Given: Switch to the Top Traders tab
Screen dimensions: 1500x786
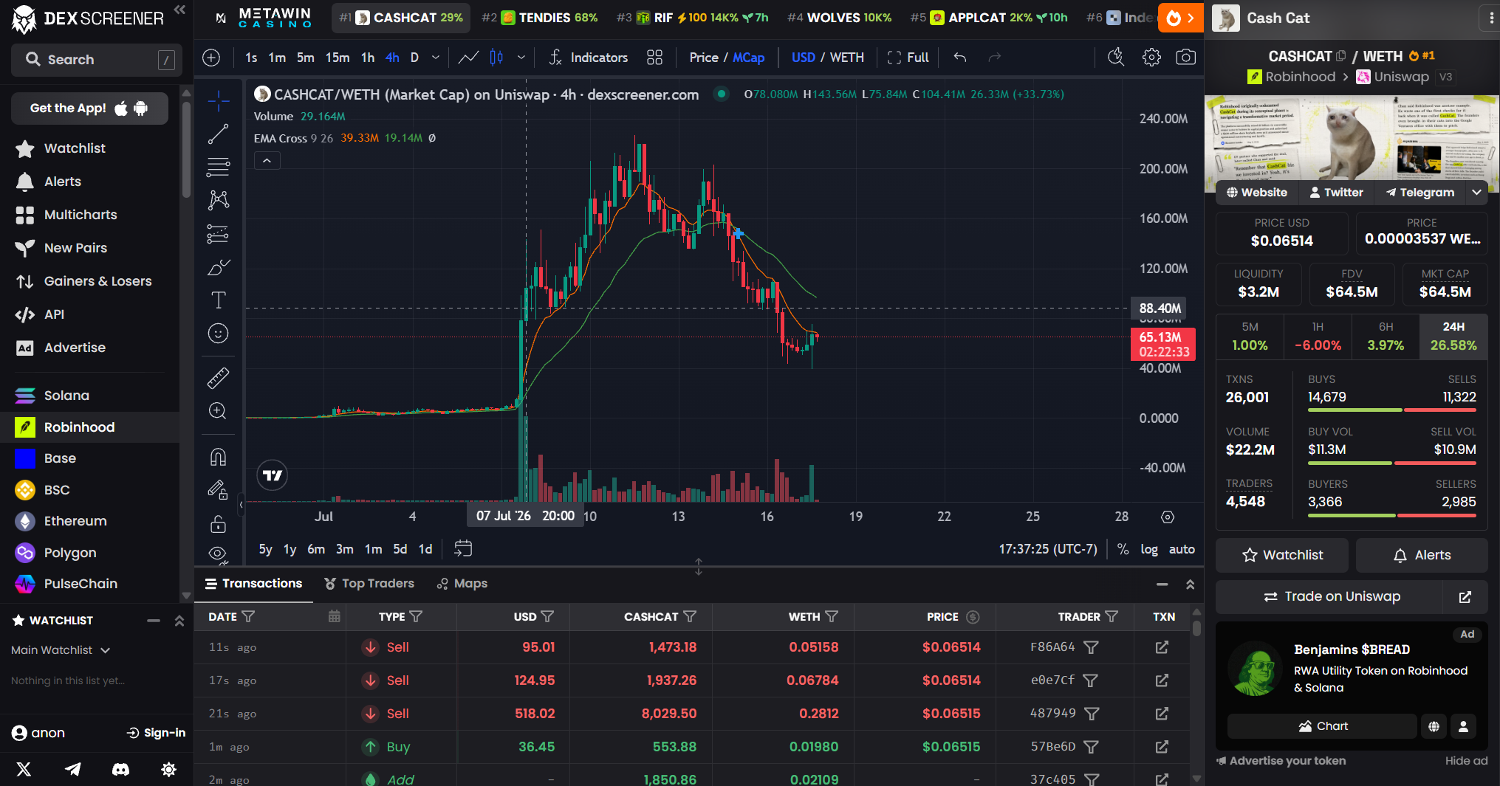Looking at the screenshot, I should [x=369, y=584].
